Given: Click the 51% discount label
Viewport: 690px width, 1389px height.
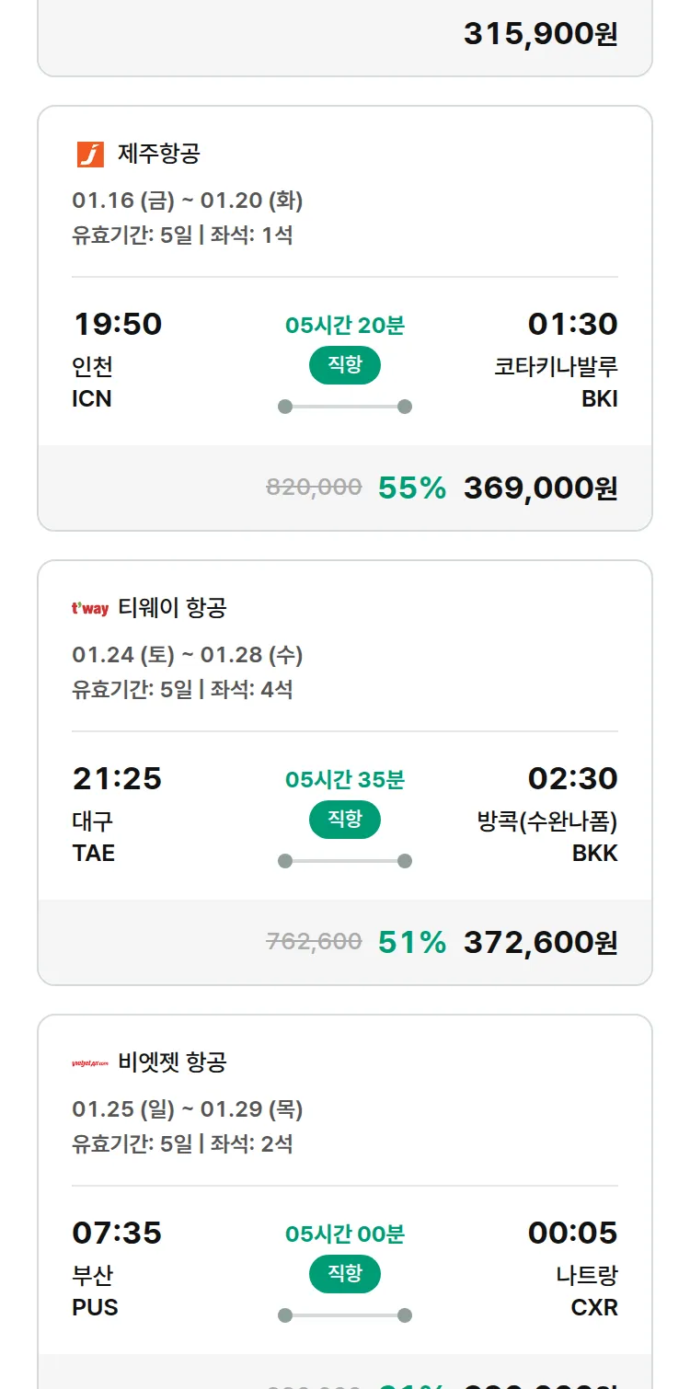Looking at the screenshot, I should 411,942.
